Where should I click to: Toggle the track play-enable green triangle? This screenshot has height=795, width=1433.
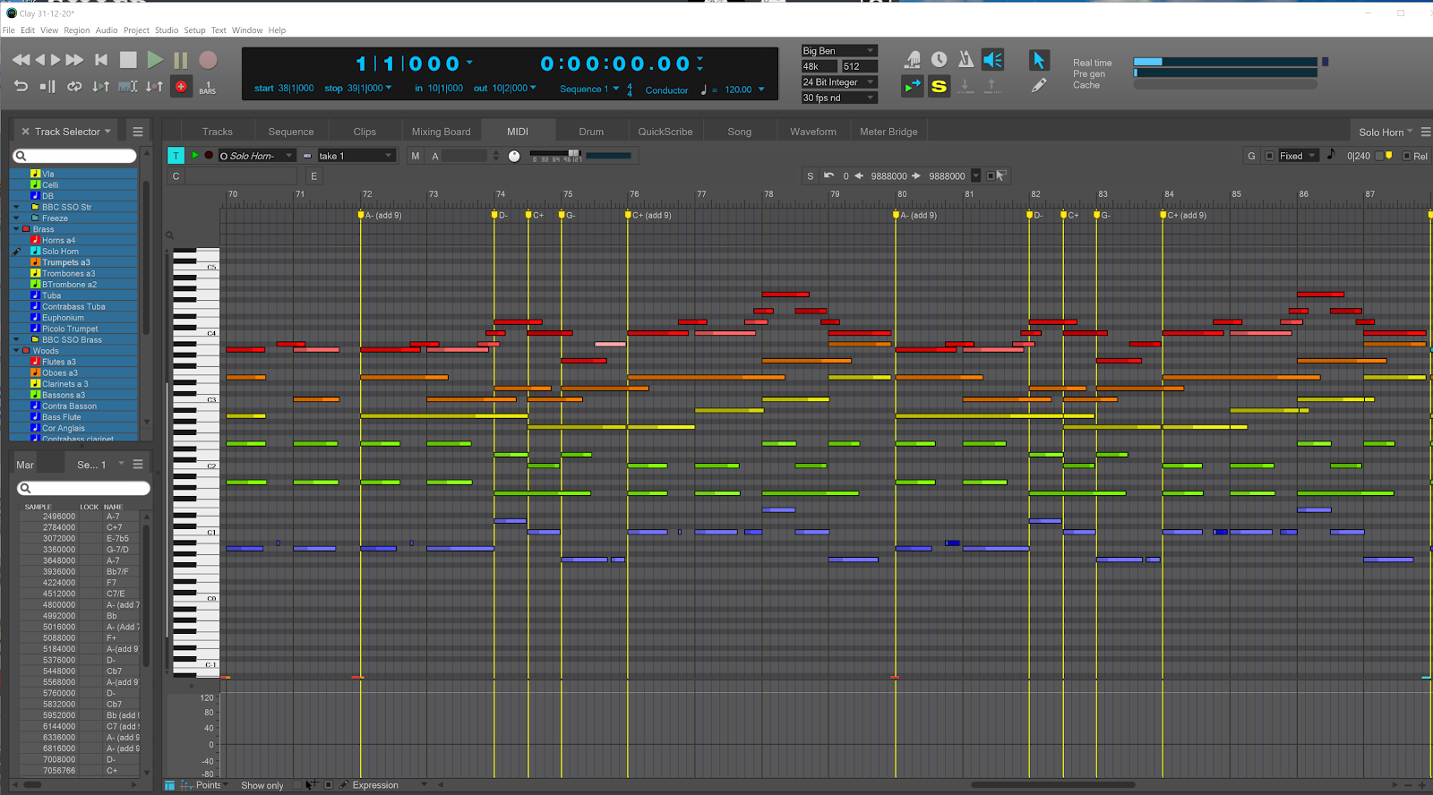pyautogui.click(x=194, y=156)
